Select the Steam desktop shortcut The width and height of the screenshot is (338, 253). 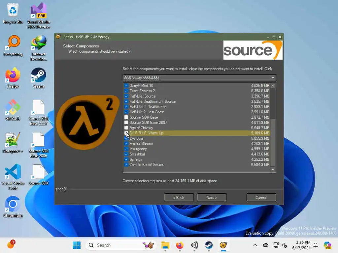tap(38, 78)
